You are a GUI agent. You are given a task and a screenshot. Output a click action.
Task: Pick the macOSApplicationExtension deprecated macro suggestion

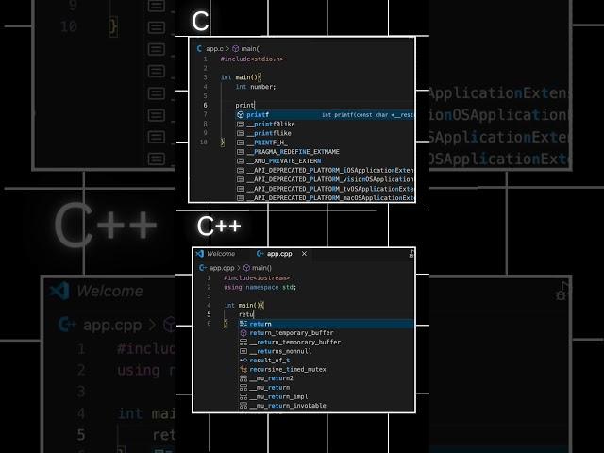325,197
